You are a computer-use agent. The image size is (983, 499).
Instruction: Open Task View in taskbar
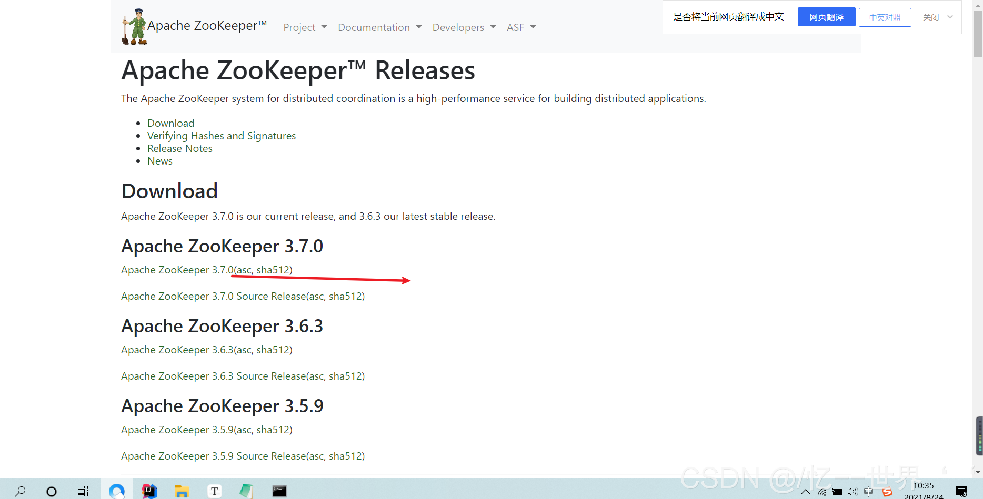pos(83,492)
